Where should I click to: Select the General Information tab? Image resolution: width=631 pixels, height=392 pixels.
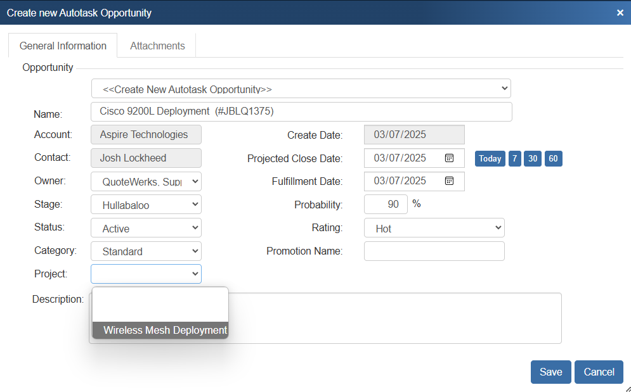[63, 46]
